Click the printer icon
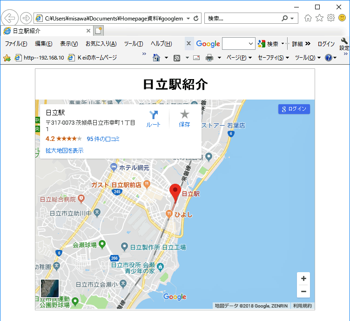350x321 pixels. (209, 58)
